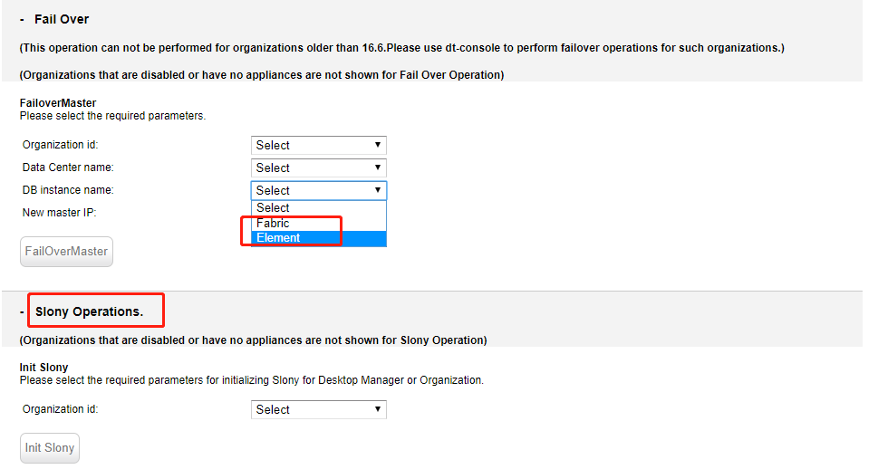Open Init Slony Organization id dropdown

click(319, 409)
